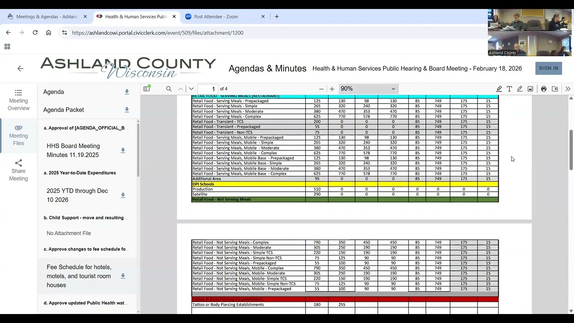Click item b. Child Support - move heading
574x323 pixels.
click(x=86, y=218)
